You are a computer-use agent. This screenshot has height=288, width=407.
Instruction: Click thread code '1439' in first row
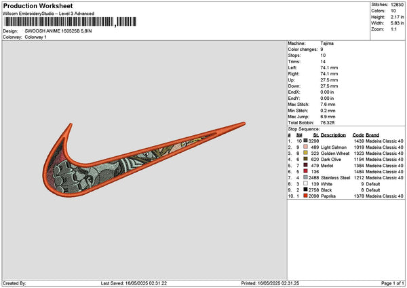click(x=359, y=141)
